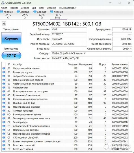The image size is (134, 153).
Task: Click the Интерфейс field Serial ATA
Action: pyautogui.click(x=69, y=39)
